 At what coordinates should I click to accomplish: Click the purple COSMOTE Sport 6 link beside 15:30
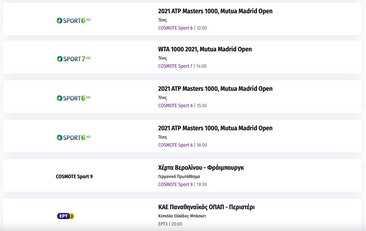[x=175, y=105]
